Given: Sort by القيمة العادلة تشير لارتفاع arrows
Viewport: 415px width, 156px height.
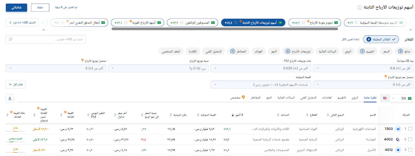Looking at the screenshot, I should (34, 115).
